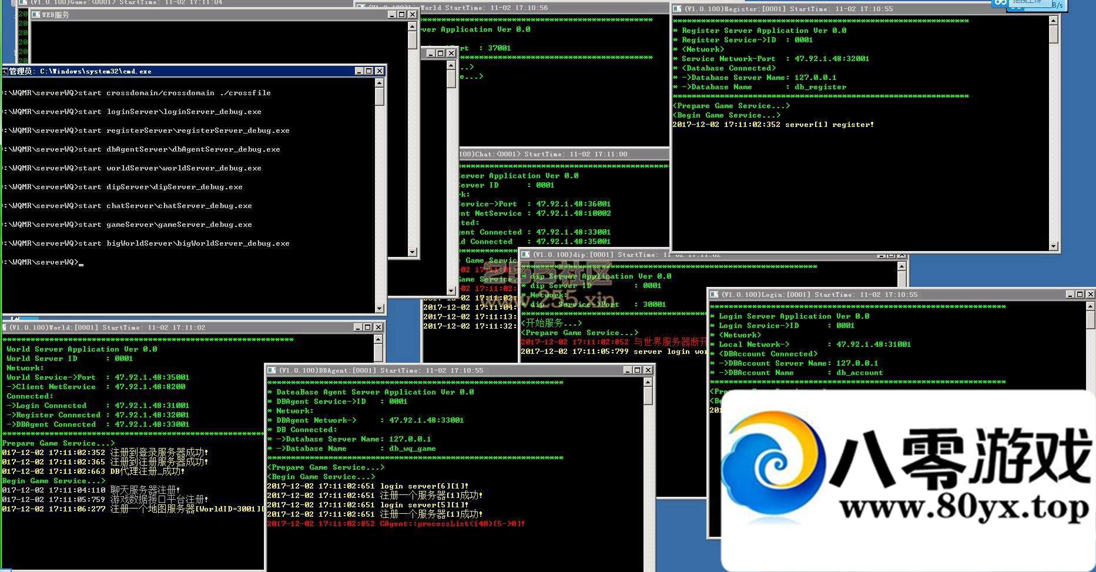Screen dimensions: 1096x572
Task: Click '->Client NetService : 47.92.1.48:8200' line
Action: point(96,387)
